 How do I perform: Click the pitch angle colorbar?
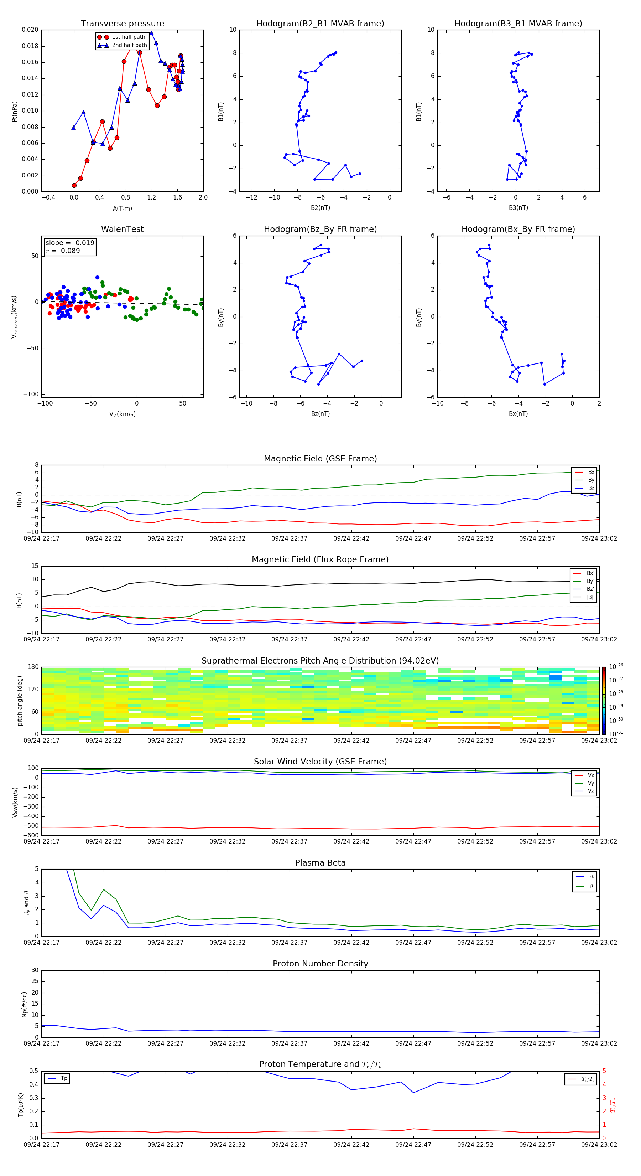(x=604, y=700)
